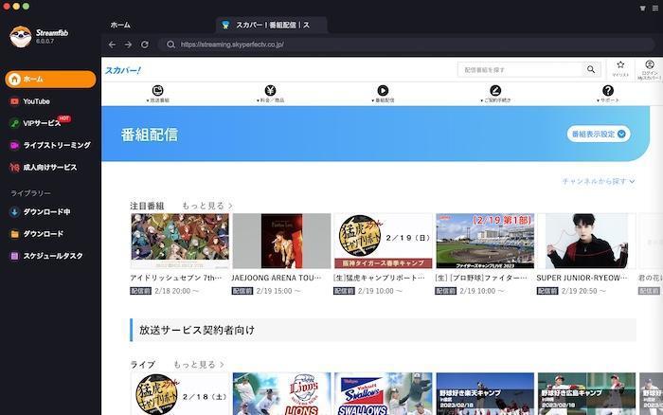Reload the page with the refresh icon

[x=145, y=45]
